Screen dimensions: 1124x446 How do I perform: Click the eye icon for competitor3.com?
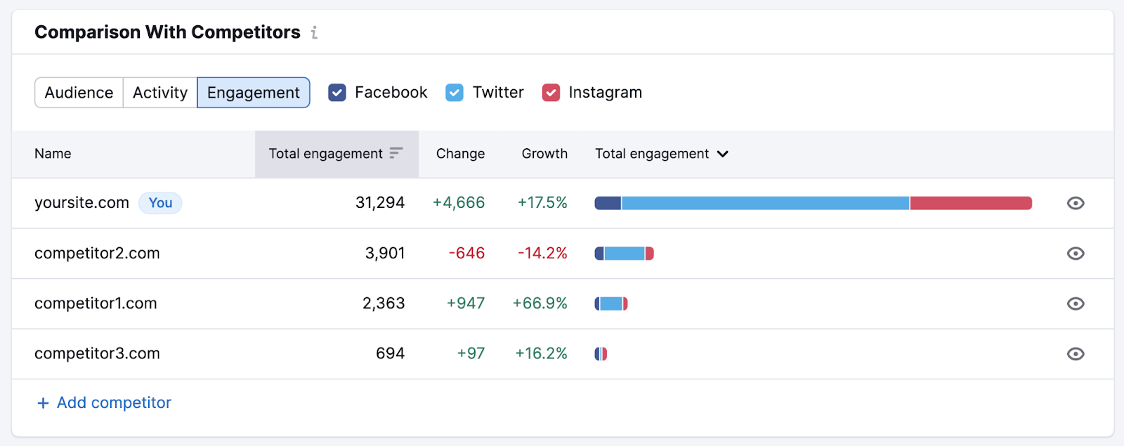1075,353
